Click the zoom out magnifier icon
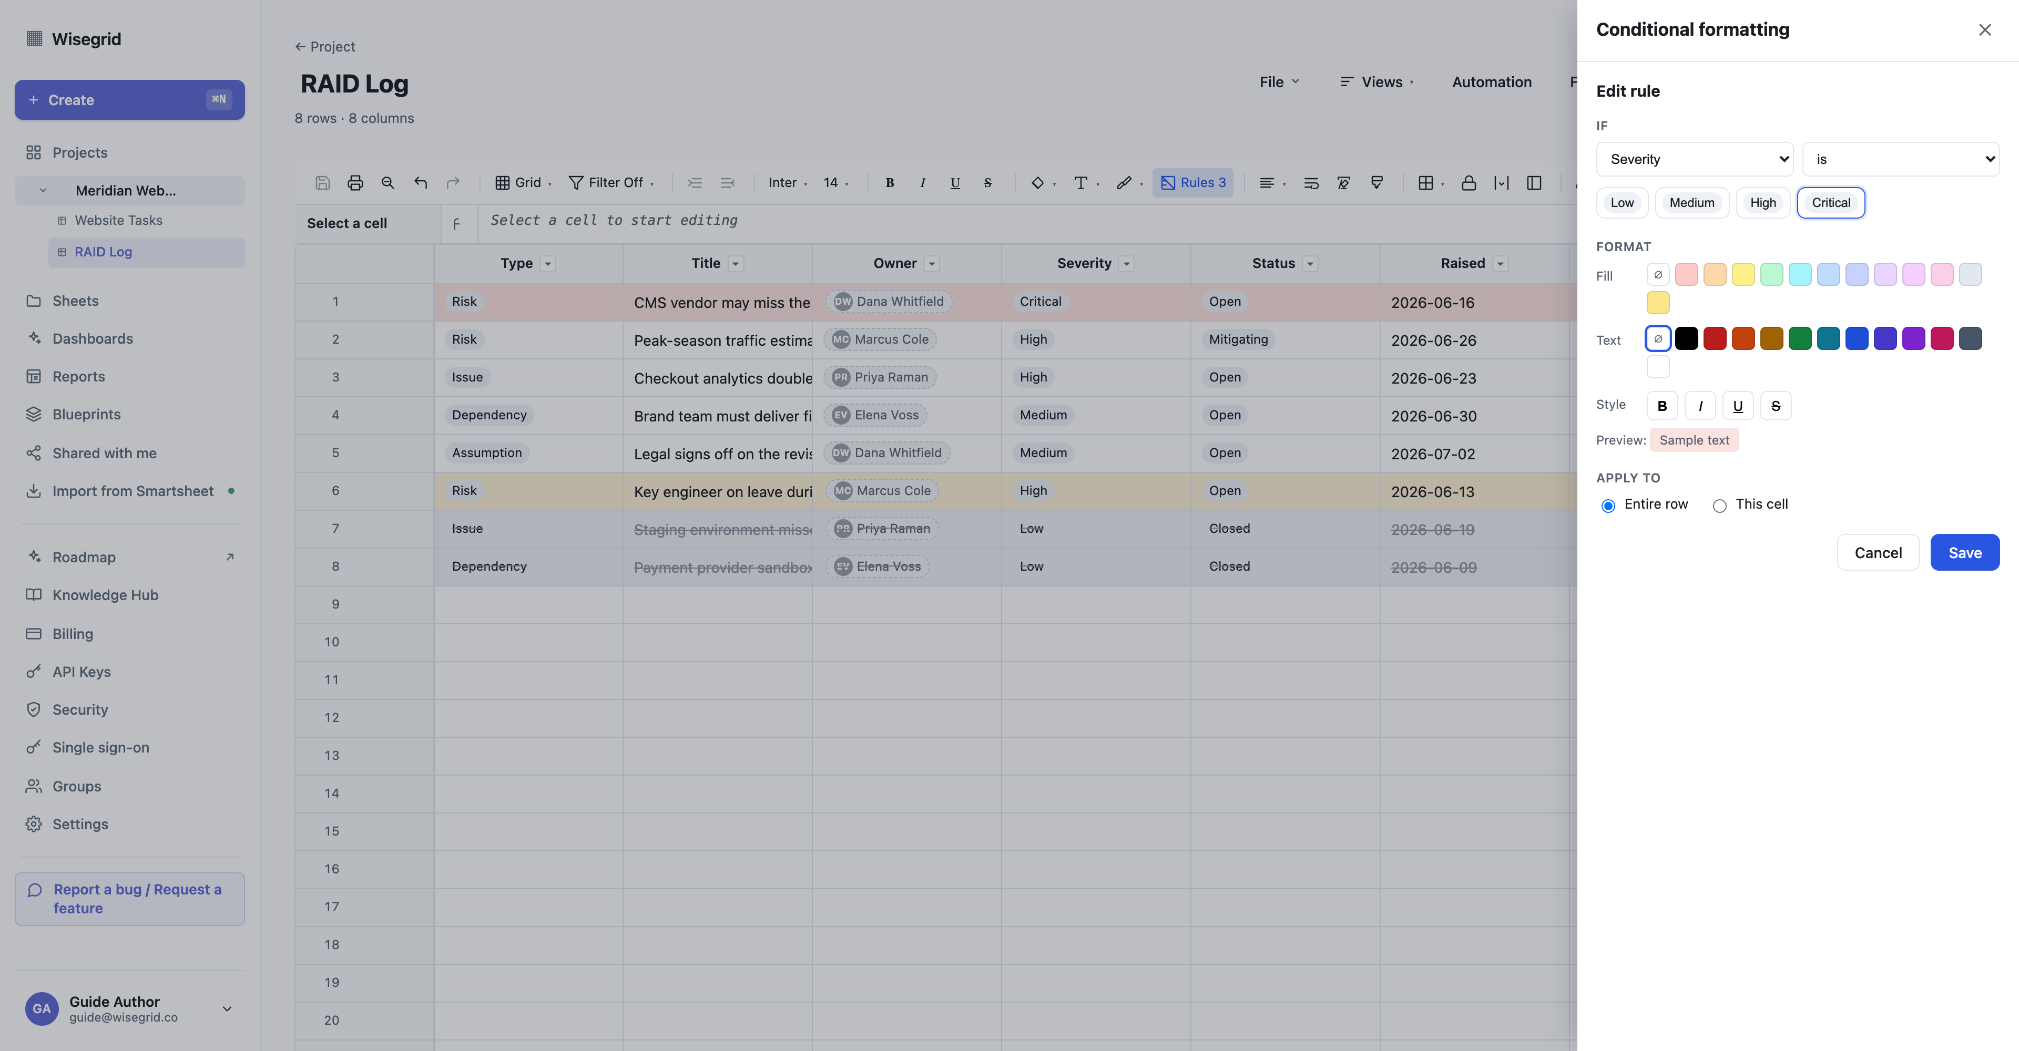 [x=387, y=182]
